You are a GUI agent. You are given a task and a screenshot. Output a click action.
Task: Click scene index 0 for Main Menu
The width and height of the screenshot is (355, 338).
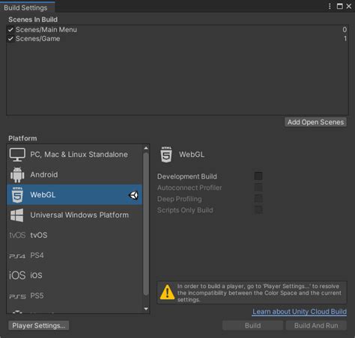tap(345, 30)
